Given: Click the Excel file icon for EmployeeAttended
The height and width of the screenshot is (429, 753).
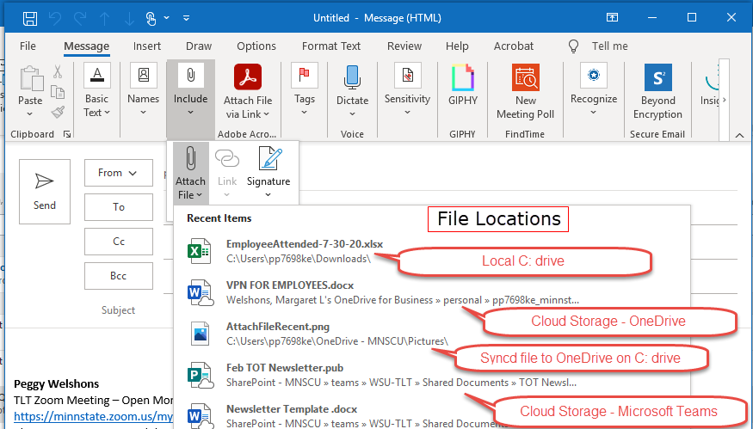Looking at the screenshot, I should pos(199,251).
